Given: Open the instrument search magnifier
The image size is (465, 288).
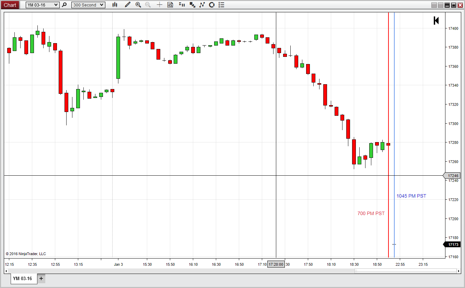Looking at the screenshot, I should coord(64,5).
